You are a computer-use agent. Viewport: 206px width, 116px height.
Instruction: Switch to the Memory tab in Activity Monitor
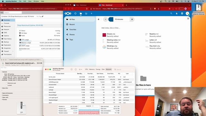[x=92, y=69]
